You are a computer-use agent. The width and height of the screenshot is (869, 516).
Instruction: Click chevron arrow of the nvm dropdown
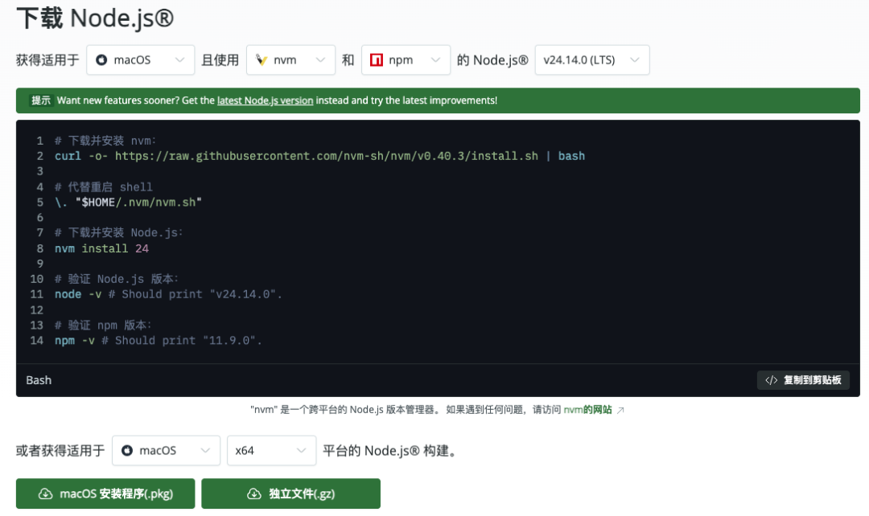[320, 59]
